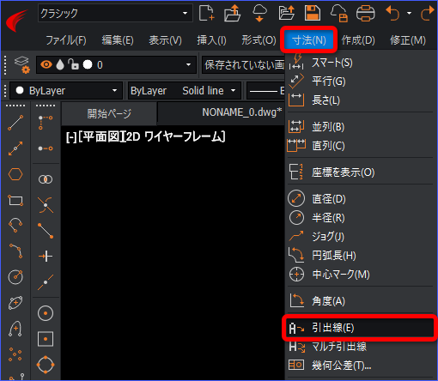Expand the クラシック workspace dropdown
The width and height of the screenshot is (438, 381).
pos(185,13)
